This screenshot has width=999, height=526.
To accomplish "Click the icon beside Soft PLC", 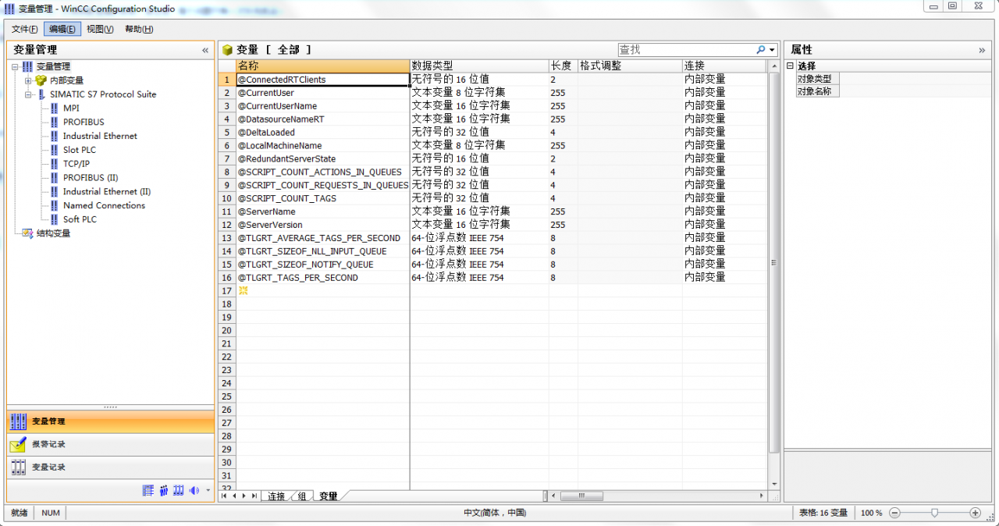I will point(54,220).
